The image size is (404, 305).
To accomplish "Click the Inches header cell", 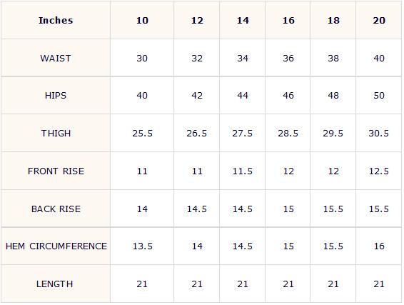I will (x=56, y=21).
